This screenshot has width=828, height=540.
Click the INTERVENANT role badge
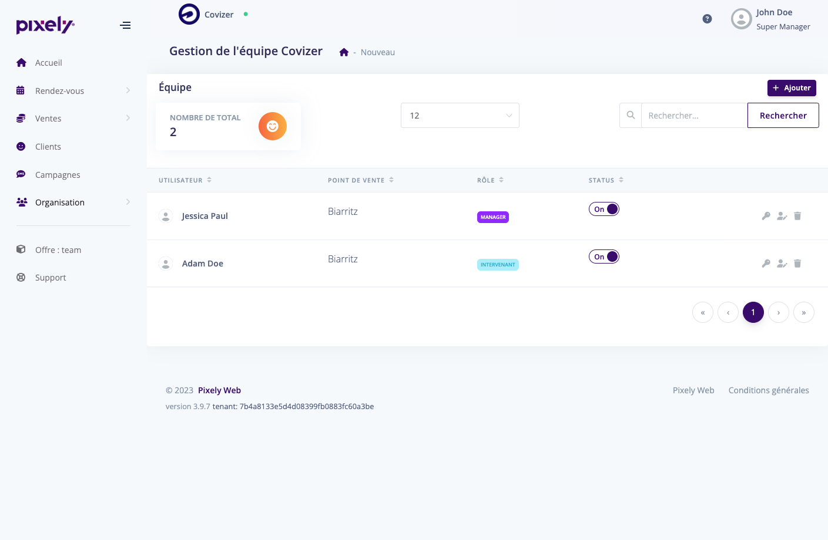pyautogui.click(x=498, y=265)
